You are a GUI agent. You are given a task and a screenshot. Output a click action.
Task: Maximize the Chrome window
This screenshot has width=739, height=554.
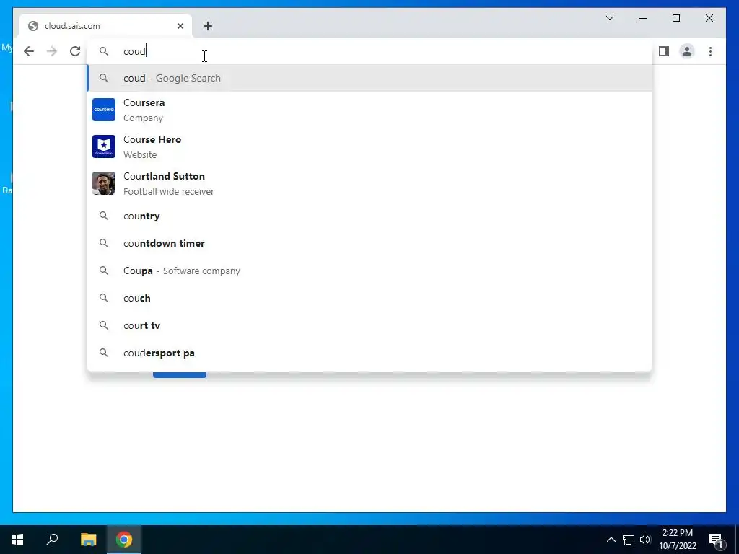(675, 18)
